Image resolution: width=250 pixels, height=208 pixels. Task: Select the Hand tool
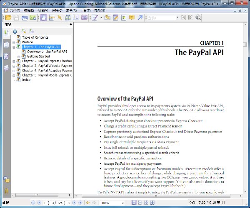tap(43, 17)
